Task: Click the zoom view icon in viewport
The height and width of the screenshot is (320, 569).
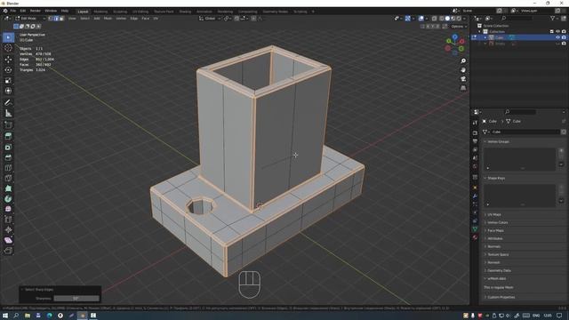Action: tap(463, 61)
